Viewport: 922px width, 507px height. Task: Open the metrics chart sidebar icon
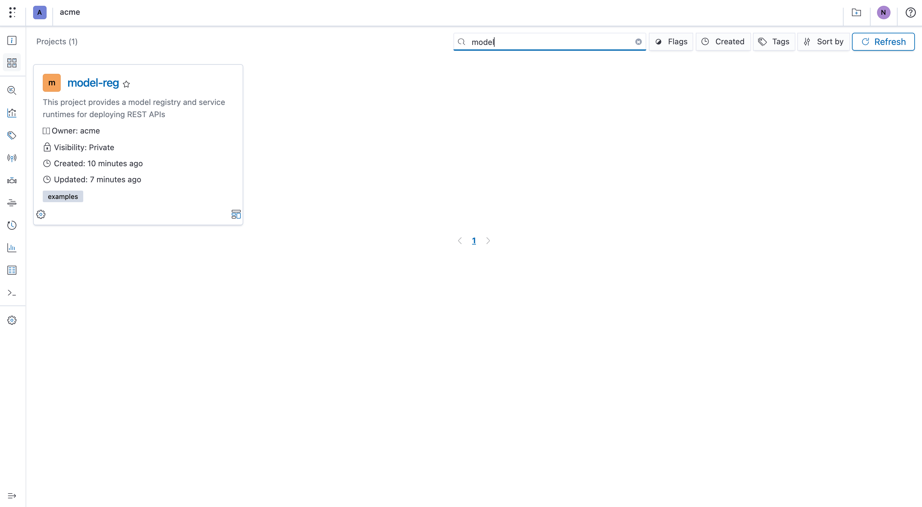(12, 113)
